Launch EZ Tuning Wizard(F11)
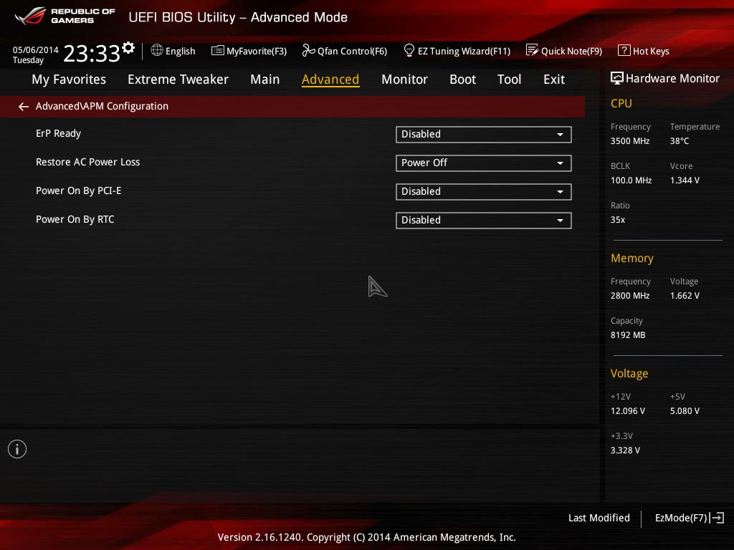Screen dimensions: 734x550 tap(457, 51)
